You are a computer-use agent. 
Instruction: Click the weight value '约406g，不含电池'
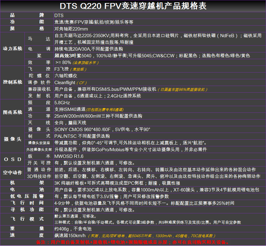click(x=73, y=229)
